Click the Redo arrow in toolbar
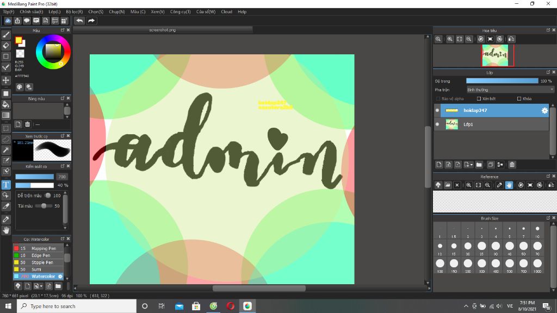 click(91, 21)
